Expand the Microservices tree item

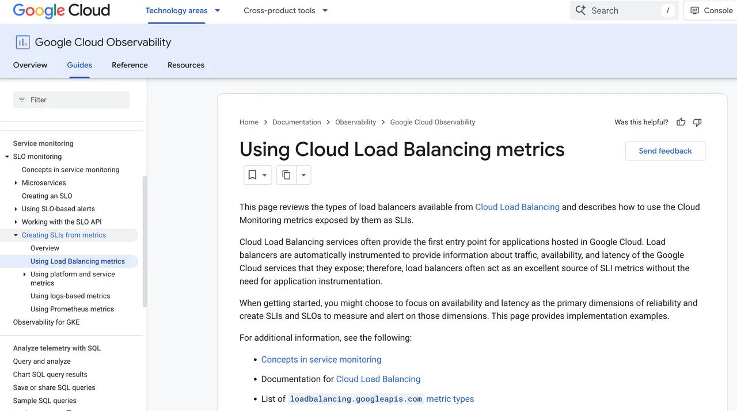[x=16, y=183]
